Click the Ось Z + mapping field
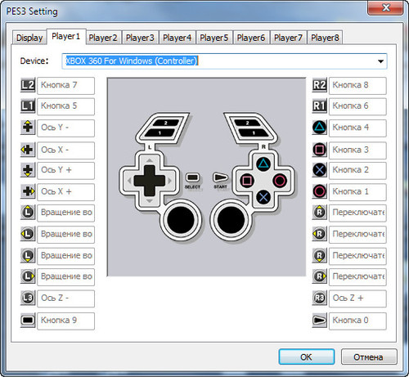This screenshot has width=409, height=377. 357,298
